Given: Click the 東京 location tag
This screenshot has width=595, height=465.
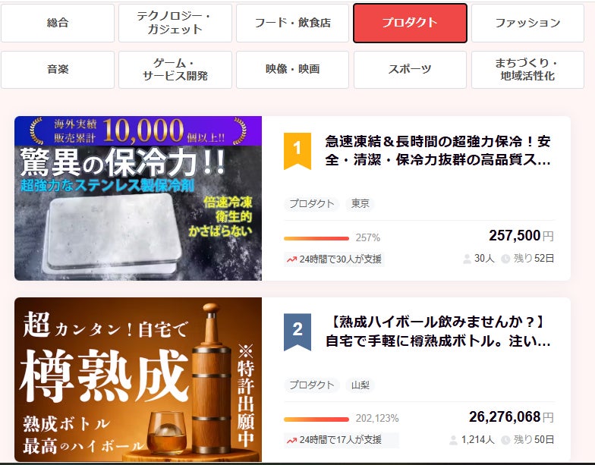Looking at the screenshot, I should point(360,203).
